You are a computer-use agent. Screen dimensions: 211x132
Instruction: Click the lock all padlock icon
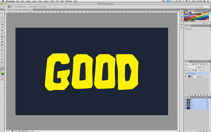196,70
